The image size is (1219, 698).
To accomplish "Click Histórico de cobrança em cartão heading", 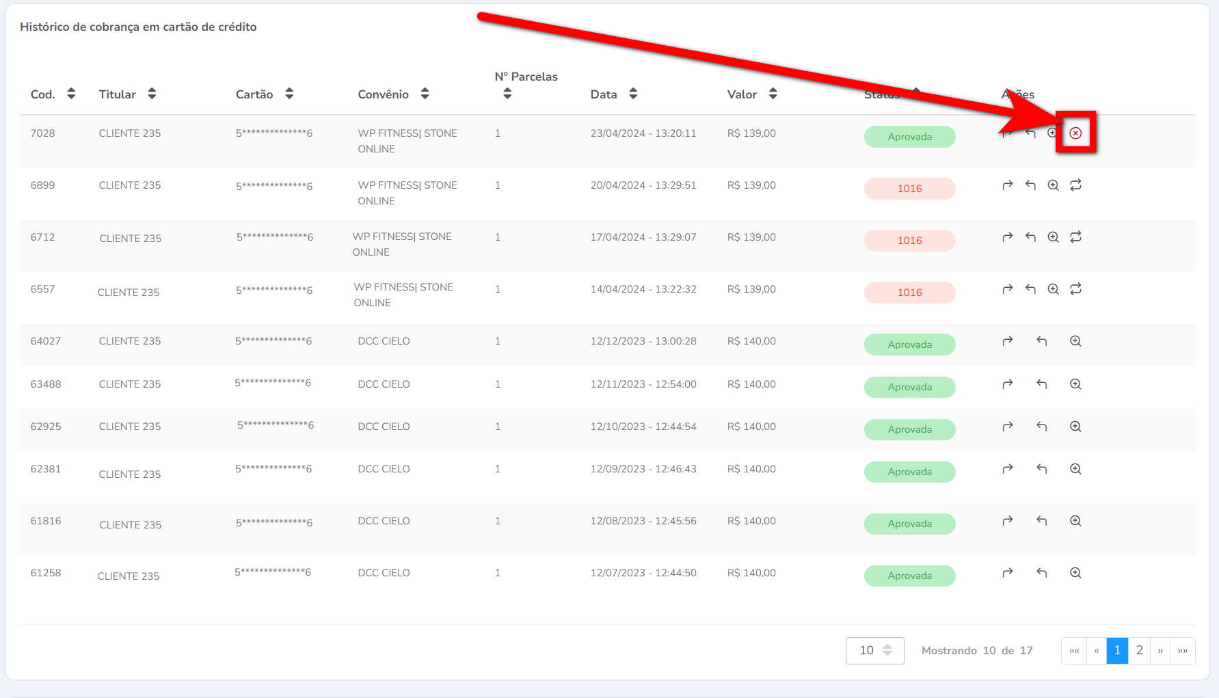I will (x=138, y=27).
